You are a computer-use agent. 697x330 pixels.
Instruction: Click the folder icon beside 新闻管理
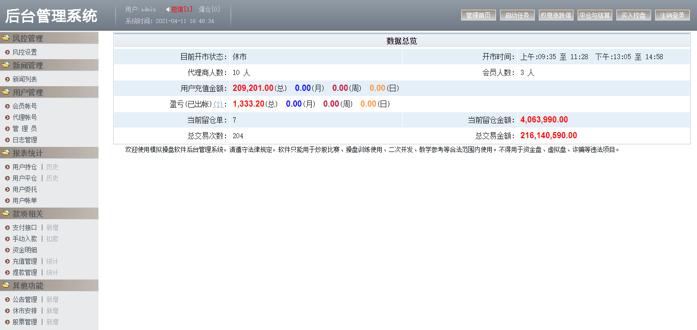6,65
